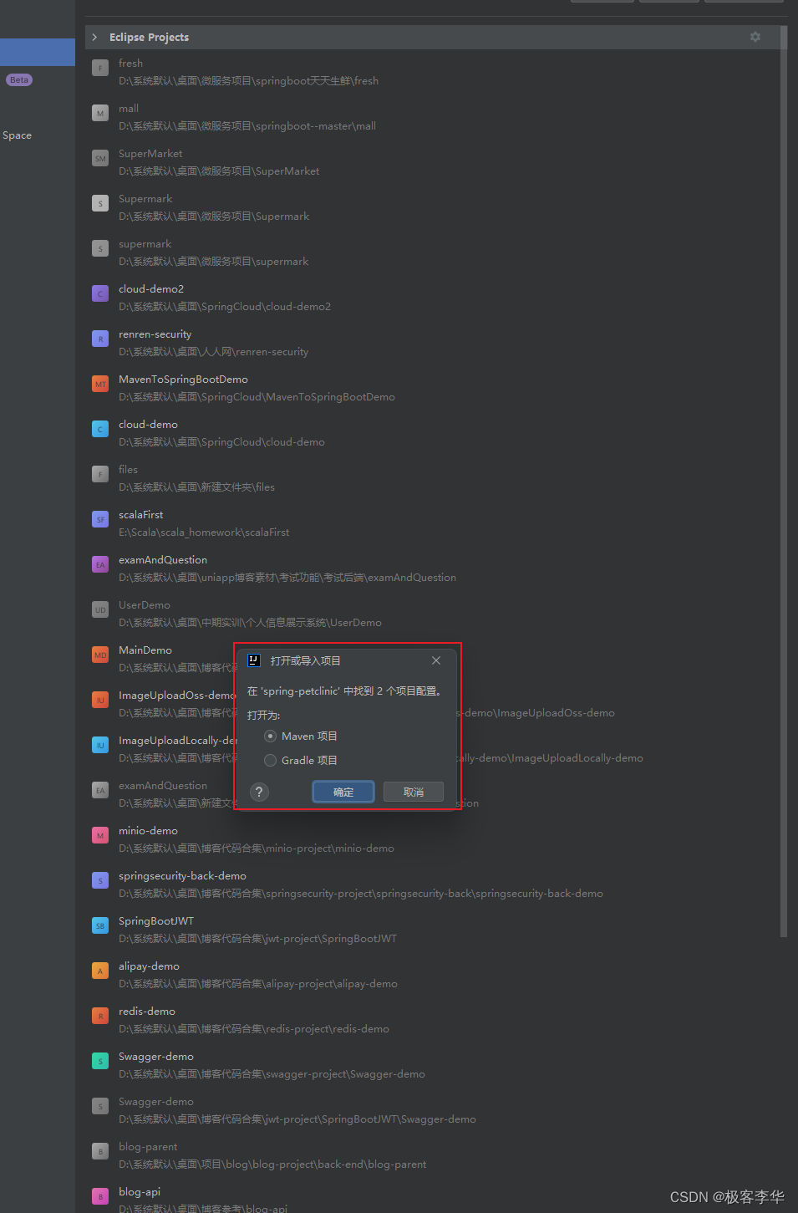
Task: Click the Beta badge in sidebar
Action: coord(18,79)
